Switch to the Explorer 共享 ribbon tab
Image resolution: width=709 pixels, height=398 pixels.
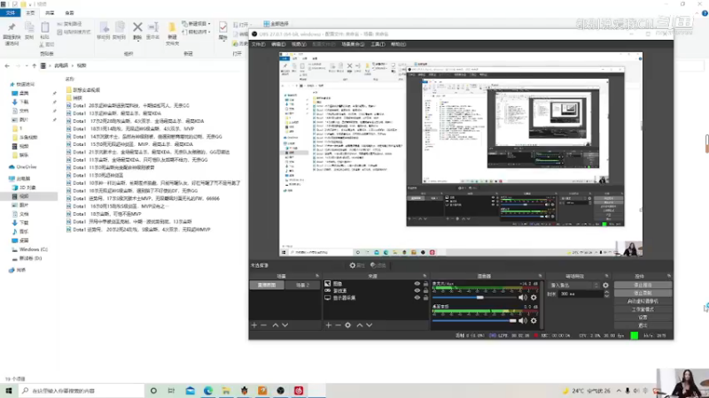click(50, 12)
